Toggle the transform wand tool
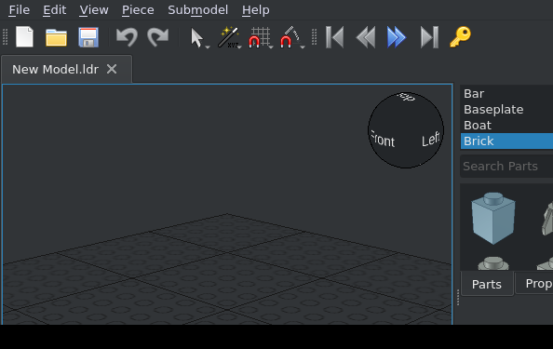Screen dimensions: 553x349 pyautogui.click(x=227, y=37)
